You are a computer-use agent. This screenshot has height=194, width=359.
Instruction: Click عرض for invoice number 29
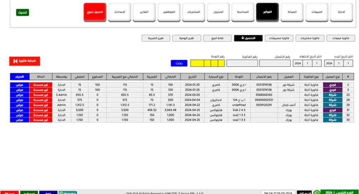[20, 105]
